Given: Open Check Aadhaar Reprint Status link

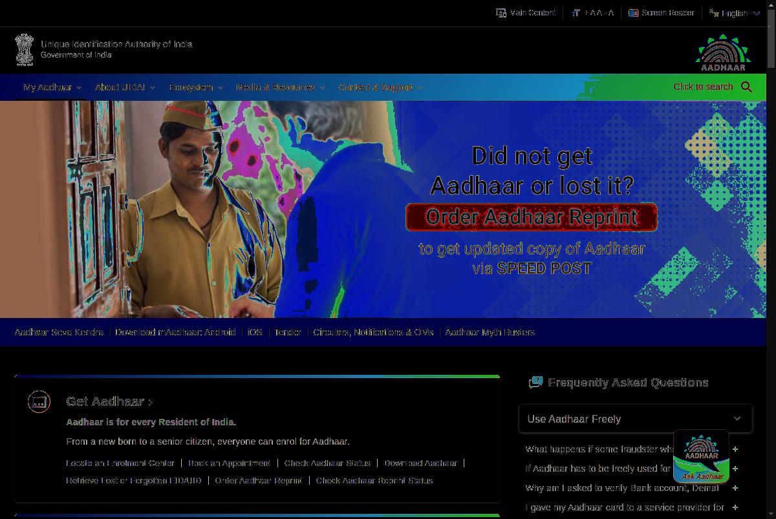Looking at the screenshot, I should 374,480.
